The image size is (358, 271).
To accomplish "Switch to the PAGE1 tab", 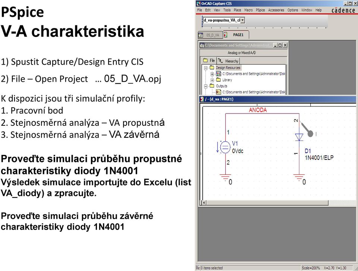I will pos(236,35).
